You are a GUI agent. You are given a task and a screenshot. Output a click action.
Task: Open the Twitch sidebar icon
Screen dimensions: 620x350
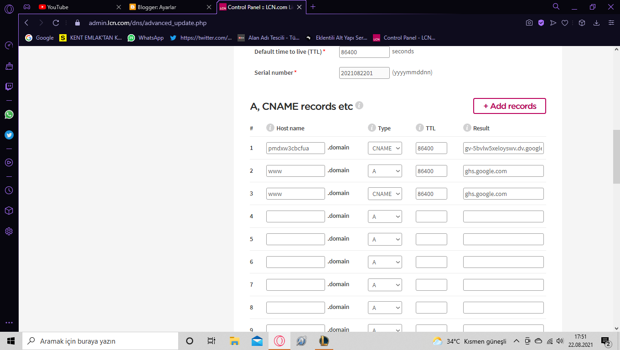(x=9, y=87)
